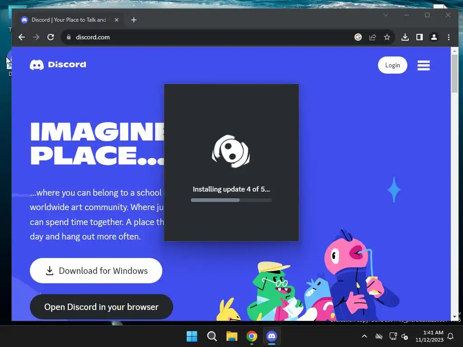Click the Google G icon in address bar
The image size is (463, 347).
click(x=358, y=37)
